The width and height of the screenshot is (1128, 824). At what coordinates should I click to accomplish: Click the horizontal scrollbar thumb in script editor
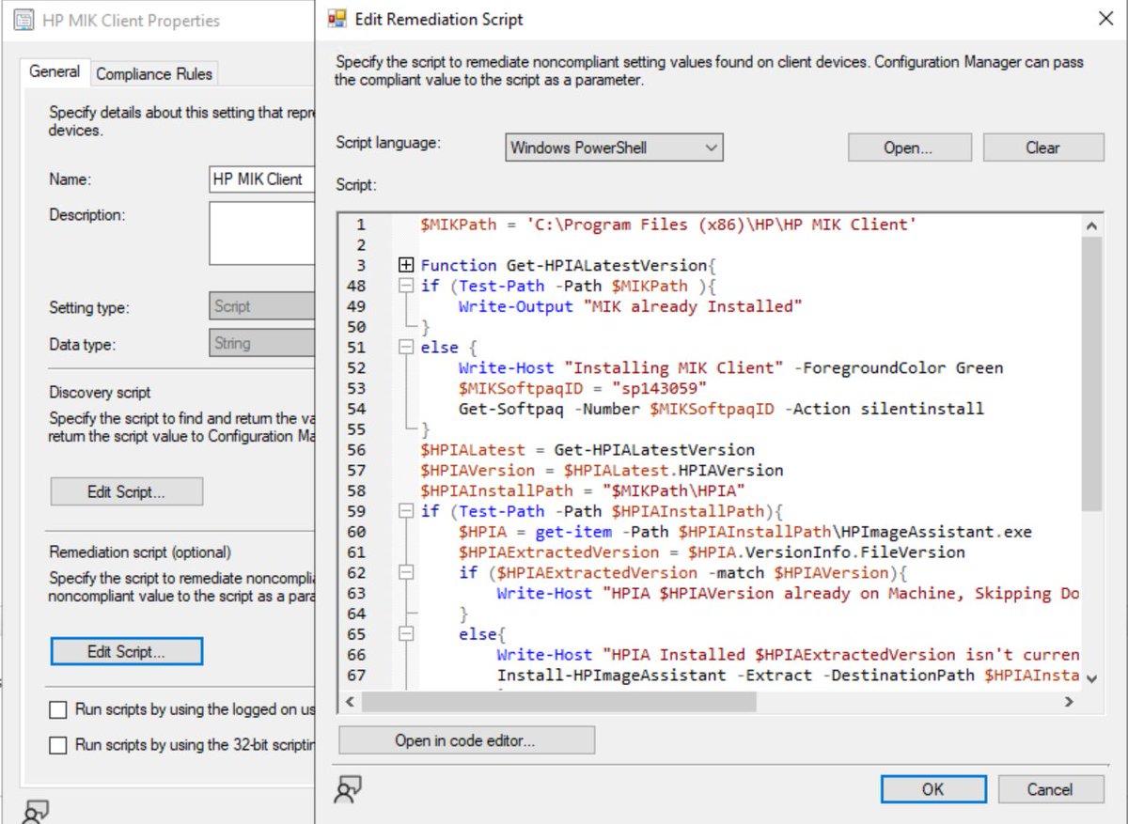558,701
